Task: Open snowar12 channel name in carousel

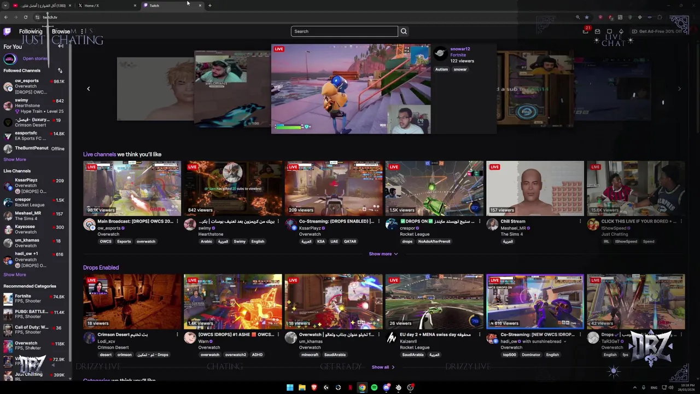Action: [x=460, y=49]
